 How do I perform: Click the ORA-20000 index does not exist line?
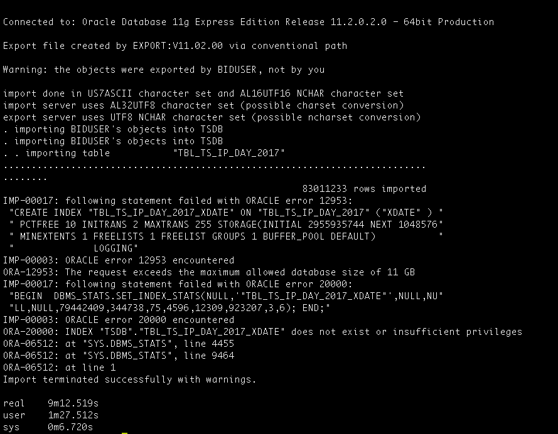tap(262, 332)
